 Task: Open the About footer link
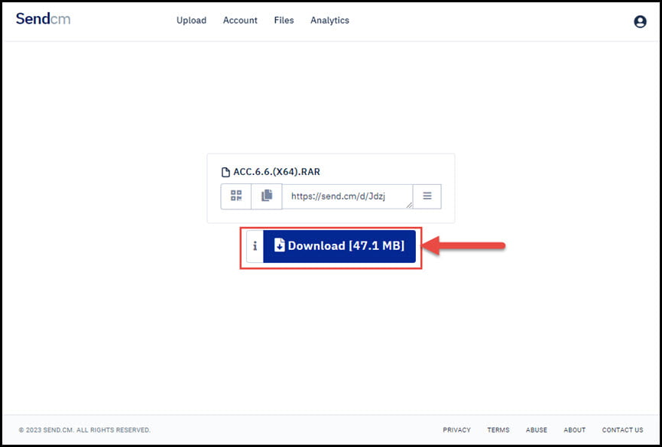(x=574, y=429)
